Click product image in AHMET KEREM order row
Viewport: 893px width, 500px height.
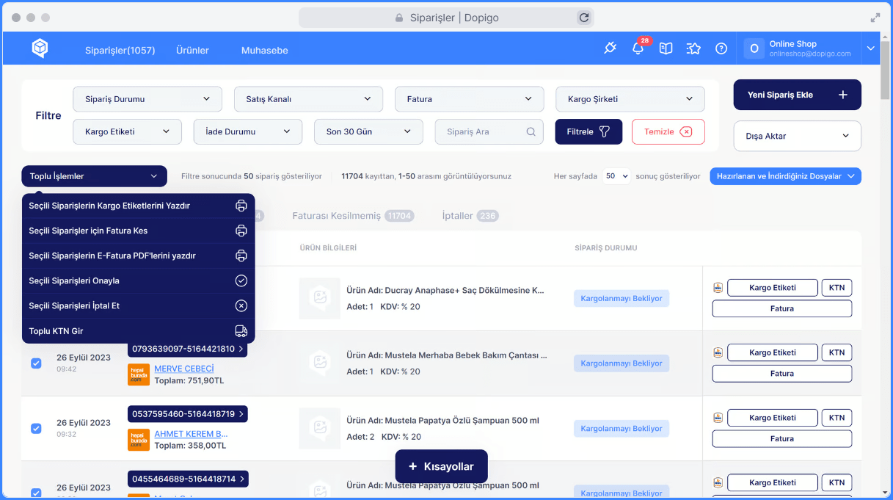click(x=320, y=428)
